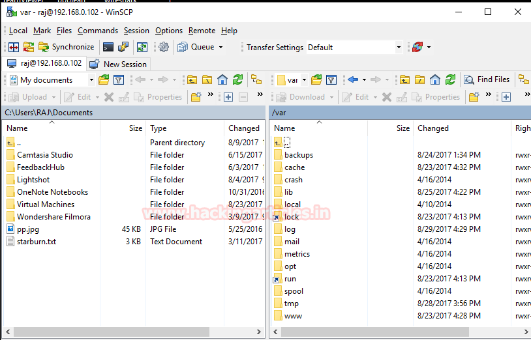This screenshot has height=340, width=531.
Task: Click remote panel Home Directory icon
Action: (x=435, y=80)
